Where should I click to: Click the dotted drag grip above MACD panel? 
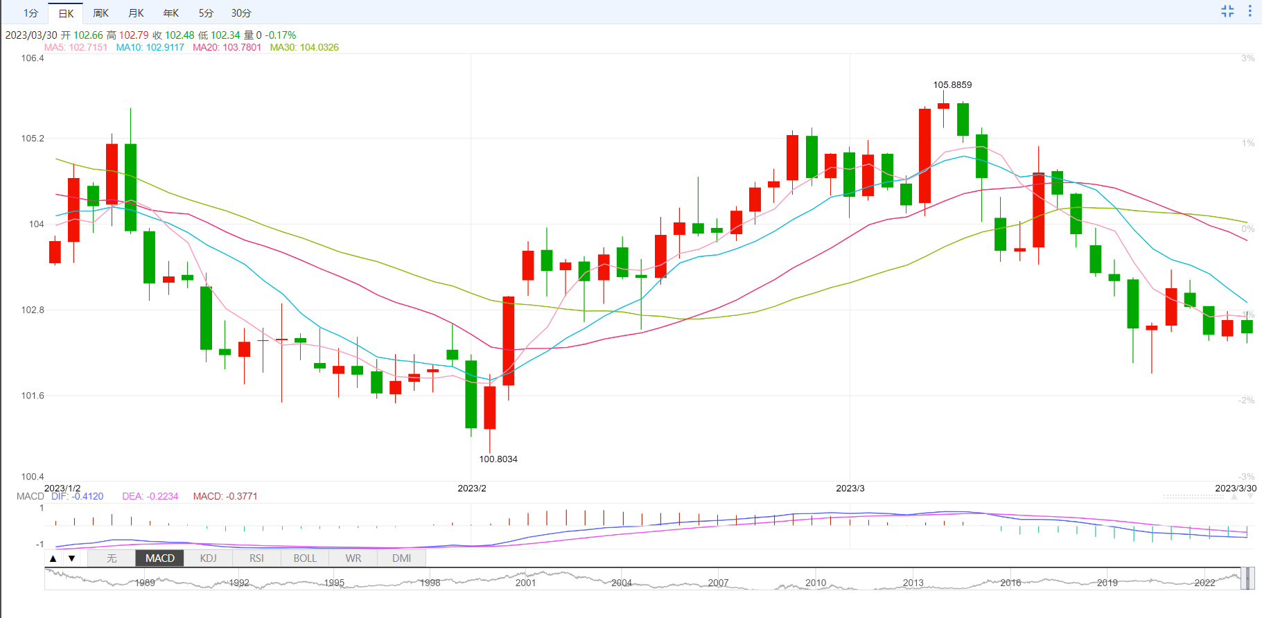point(1194,497)
